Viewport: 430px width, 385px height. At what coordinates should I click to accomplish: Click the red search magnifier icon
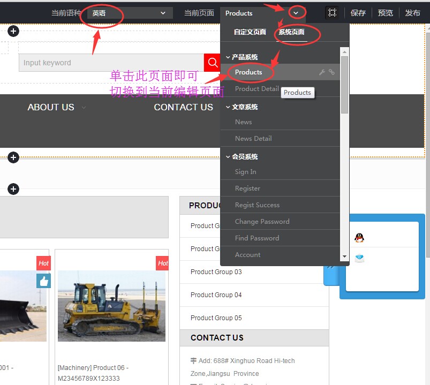point(212,63)
